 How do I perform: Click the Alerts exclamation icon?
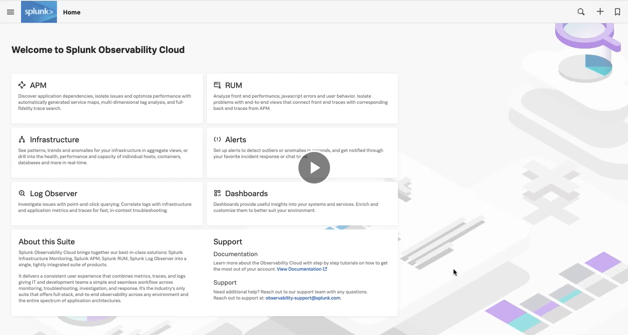(217, 139)
